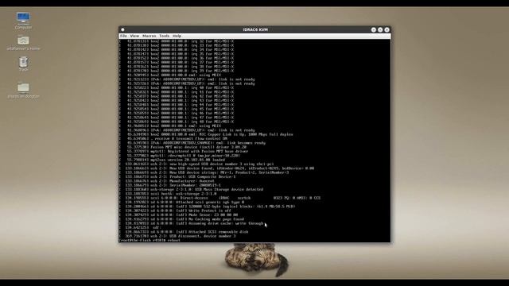The image size is (509, 286).
Task: Open the Tools menu in iDRAC6 KVM
Action: point(165,36)
